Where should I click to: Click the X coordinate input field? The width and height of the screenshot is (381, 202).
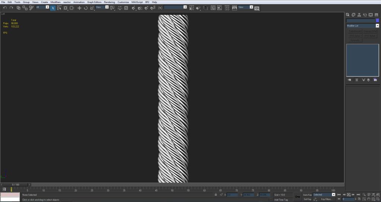233,195
